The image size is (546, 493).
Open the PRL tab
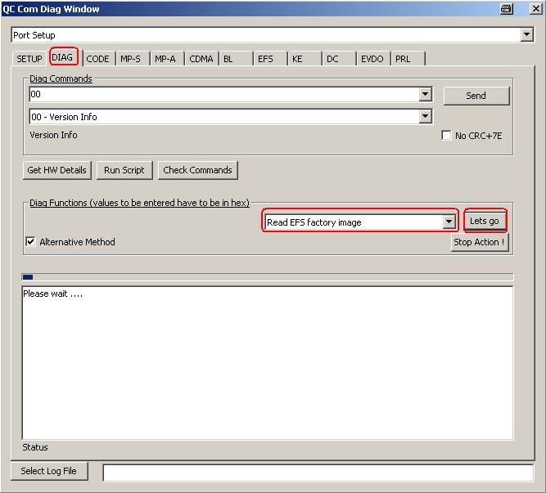click(x=403, y=59)
